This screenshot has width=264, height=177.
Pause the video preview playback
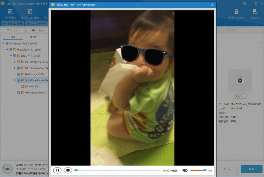pyautogui.click(x=57, y=170)
